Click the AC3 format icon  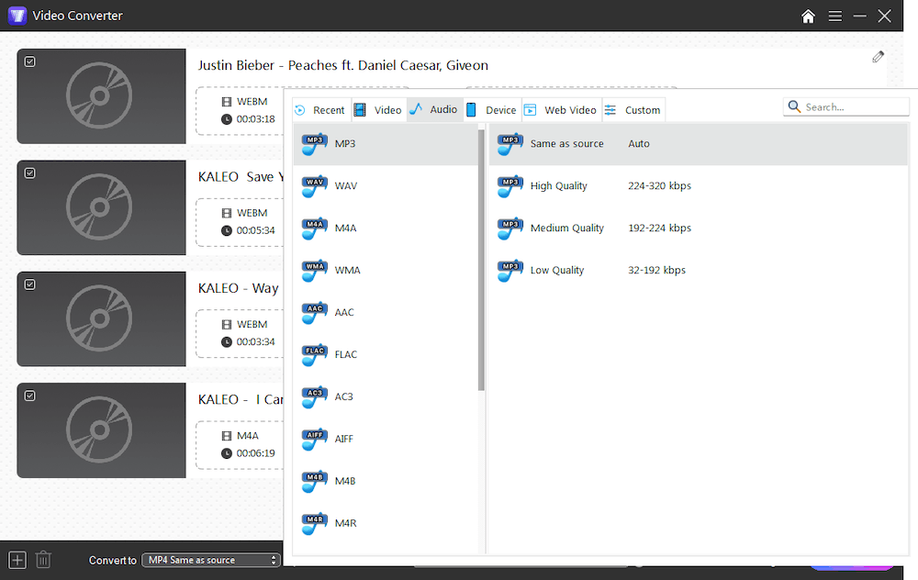314,396
